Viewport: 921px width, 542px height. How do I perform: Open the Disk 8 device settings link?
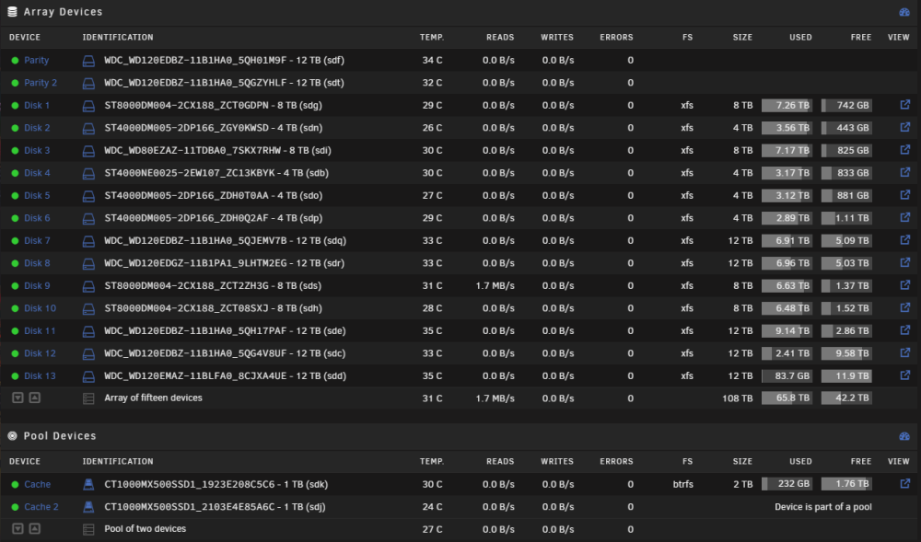point(37,263)
